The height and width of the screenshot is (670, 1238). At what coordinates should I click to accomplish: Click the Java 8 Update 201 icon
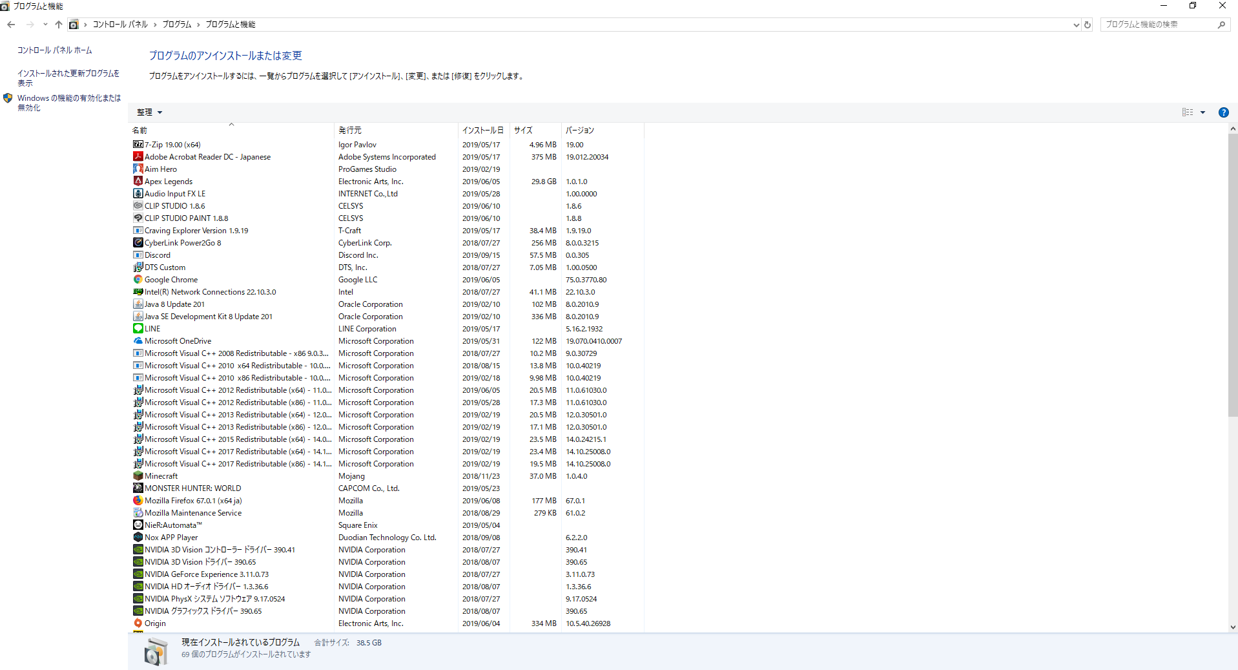coord(138,304)
